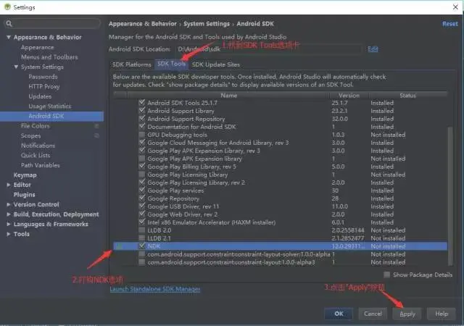Expand Languages & Frameworks node
Screen dimensions: 464x326
pos(9,225)
